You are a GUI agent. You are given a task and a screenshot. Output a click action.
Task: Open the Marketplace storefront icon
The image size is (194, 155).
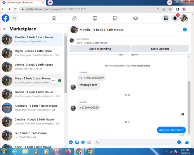115,18
